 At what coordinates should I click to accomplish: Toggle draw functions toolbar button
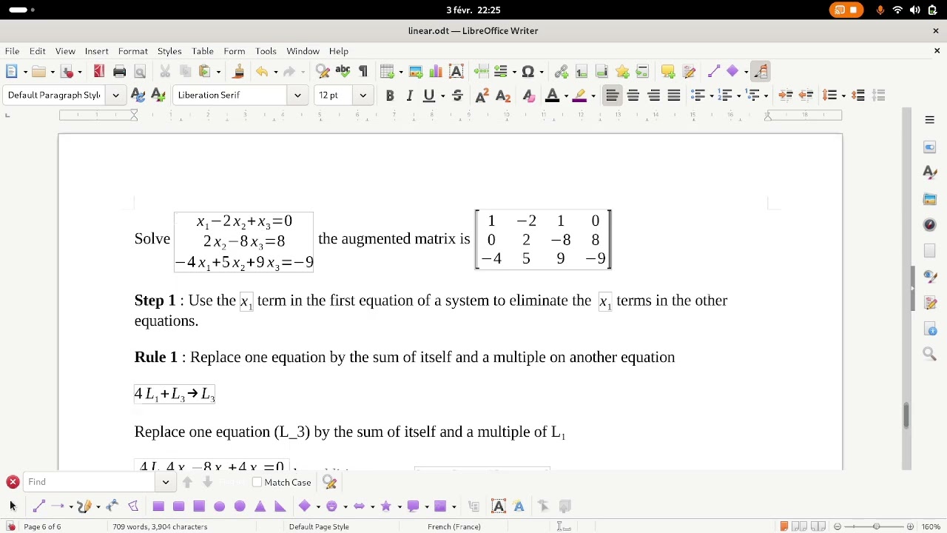coord(761,72)
